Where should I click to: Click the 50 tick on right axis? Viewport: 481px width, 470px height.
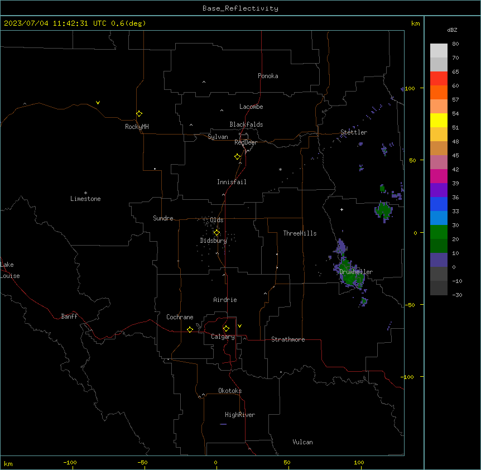[x=412, y=160]
